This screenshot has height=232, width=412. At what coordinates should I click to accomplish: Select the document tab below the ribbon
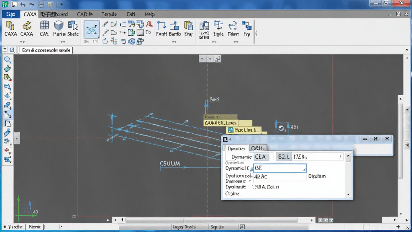tap(46, 50)
